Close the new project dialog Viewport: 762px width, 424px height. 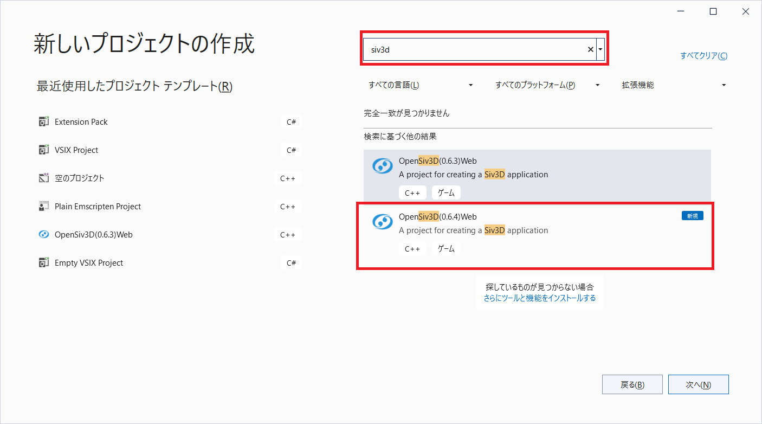click(746, 11)
